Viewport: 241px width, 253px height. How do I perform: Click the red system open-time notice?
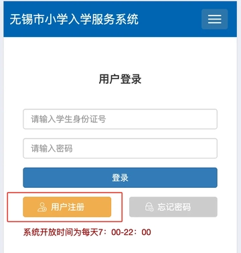(87, 232)
